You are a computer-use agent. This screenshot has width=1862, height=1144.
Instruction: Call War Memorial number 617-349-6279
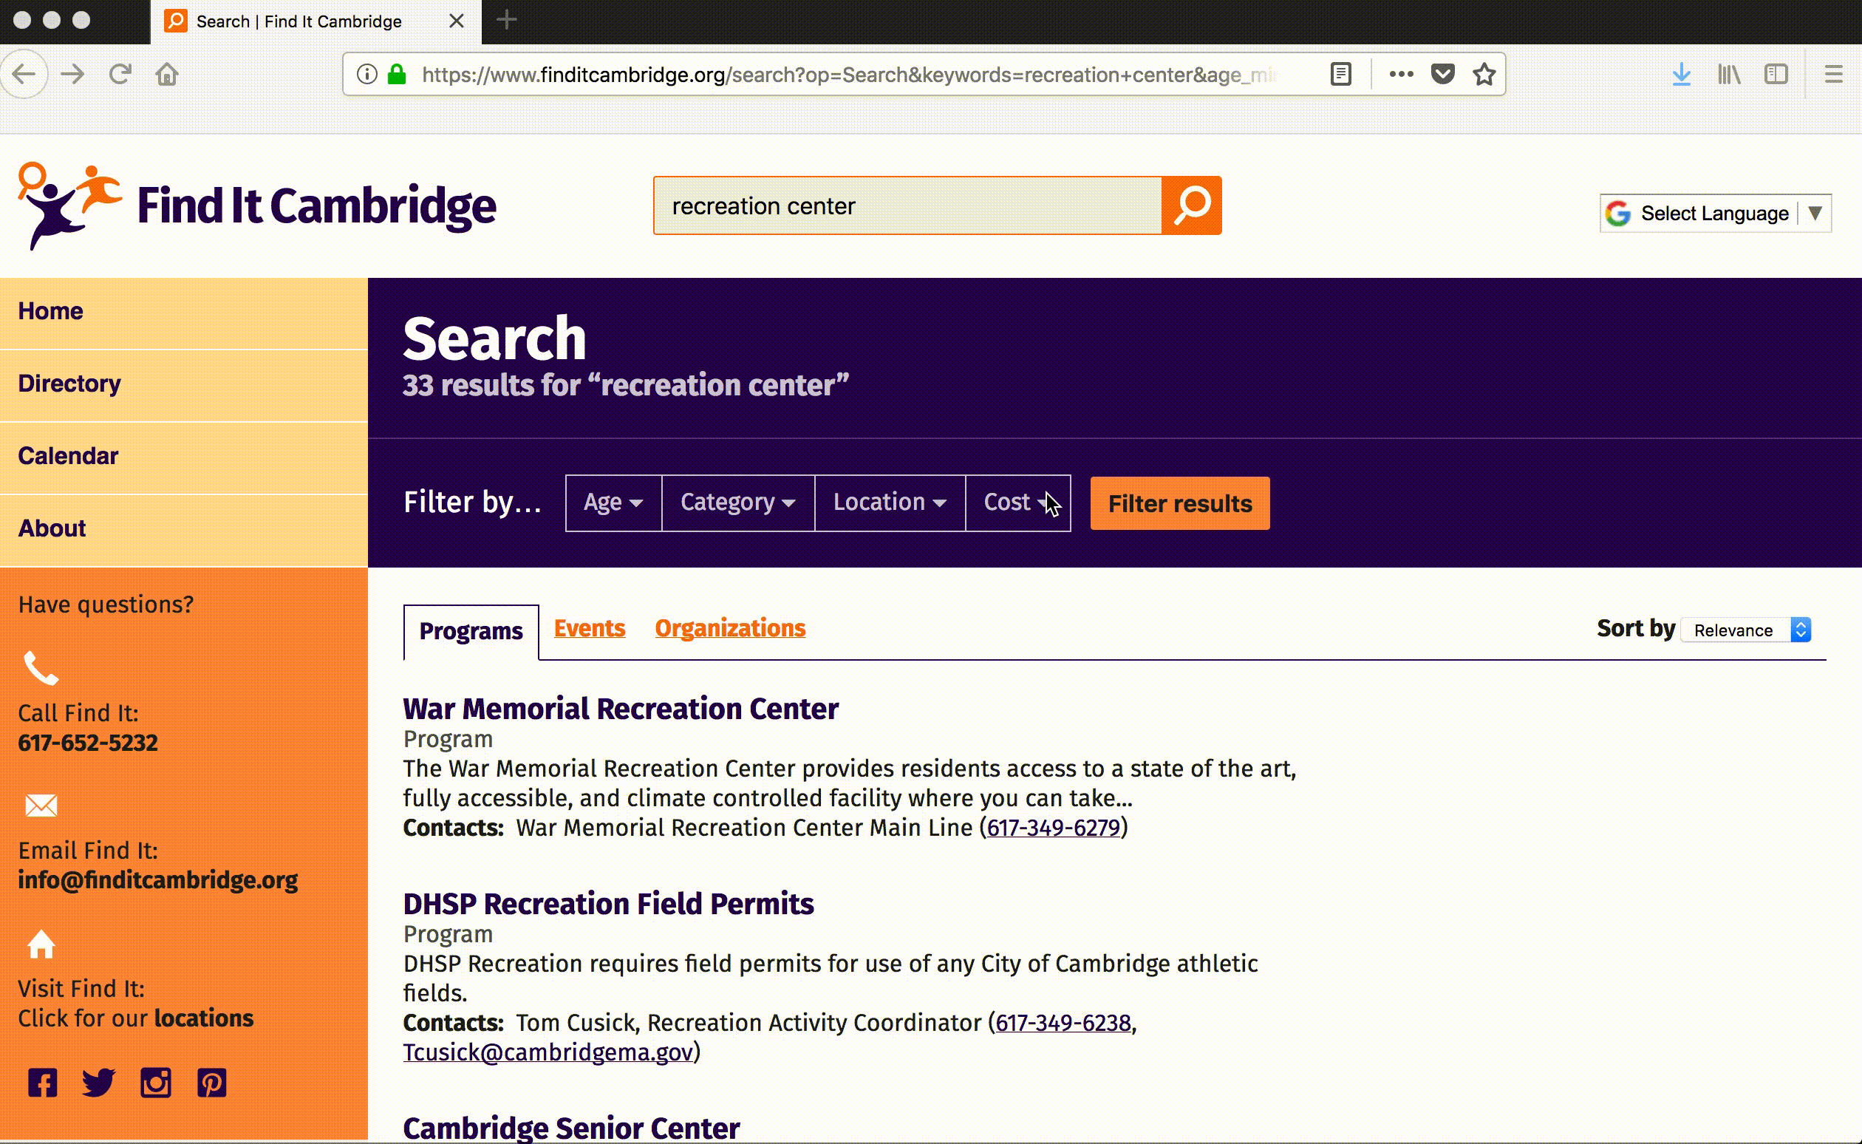pyautogui.click(x=1054, y=828)
